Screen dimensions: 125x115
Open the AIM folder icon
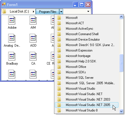point(33,20)
